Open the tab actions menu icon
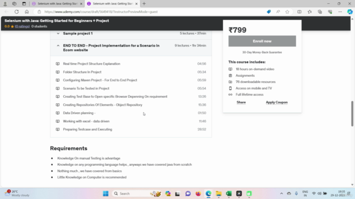 [24, 4]
